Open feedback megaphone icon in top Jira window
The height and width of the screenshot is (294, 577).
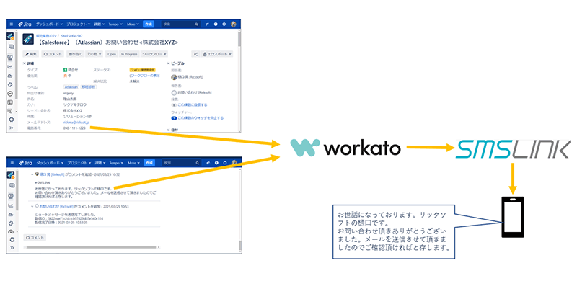207,24
